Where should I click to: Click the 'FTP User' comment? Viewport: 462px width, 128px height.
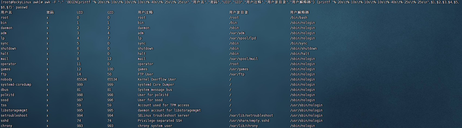[x=145, y=74]
